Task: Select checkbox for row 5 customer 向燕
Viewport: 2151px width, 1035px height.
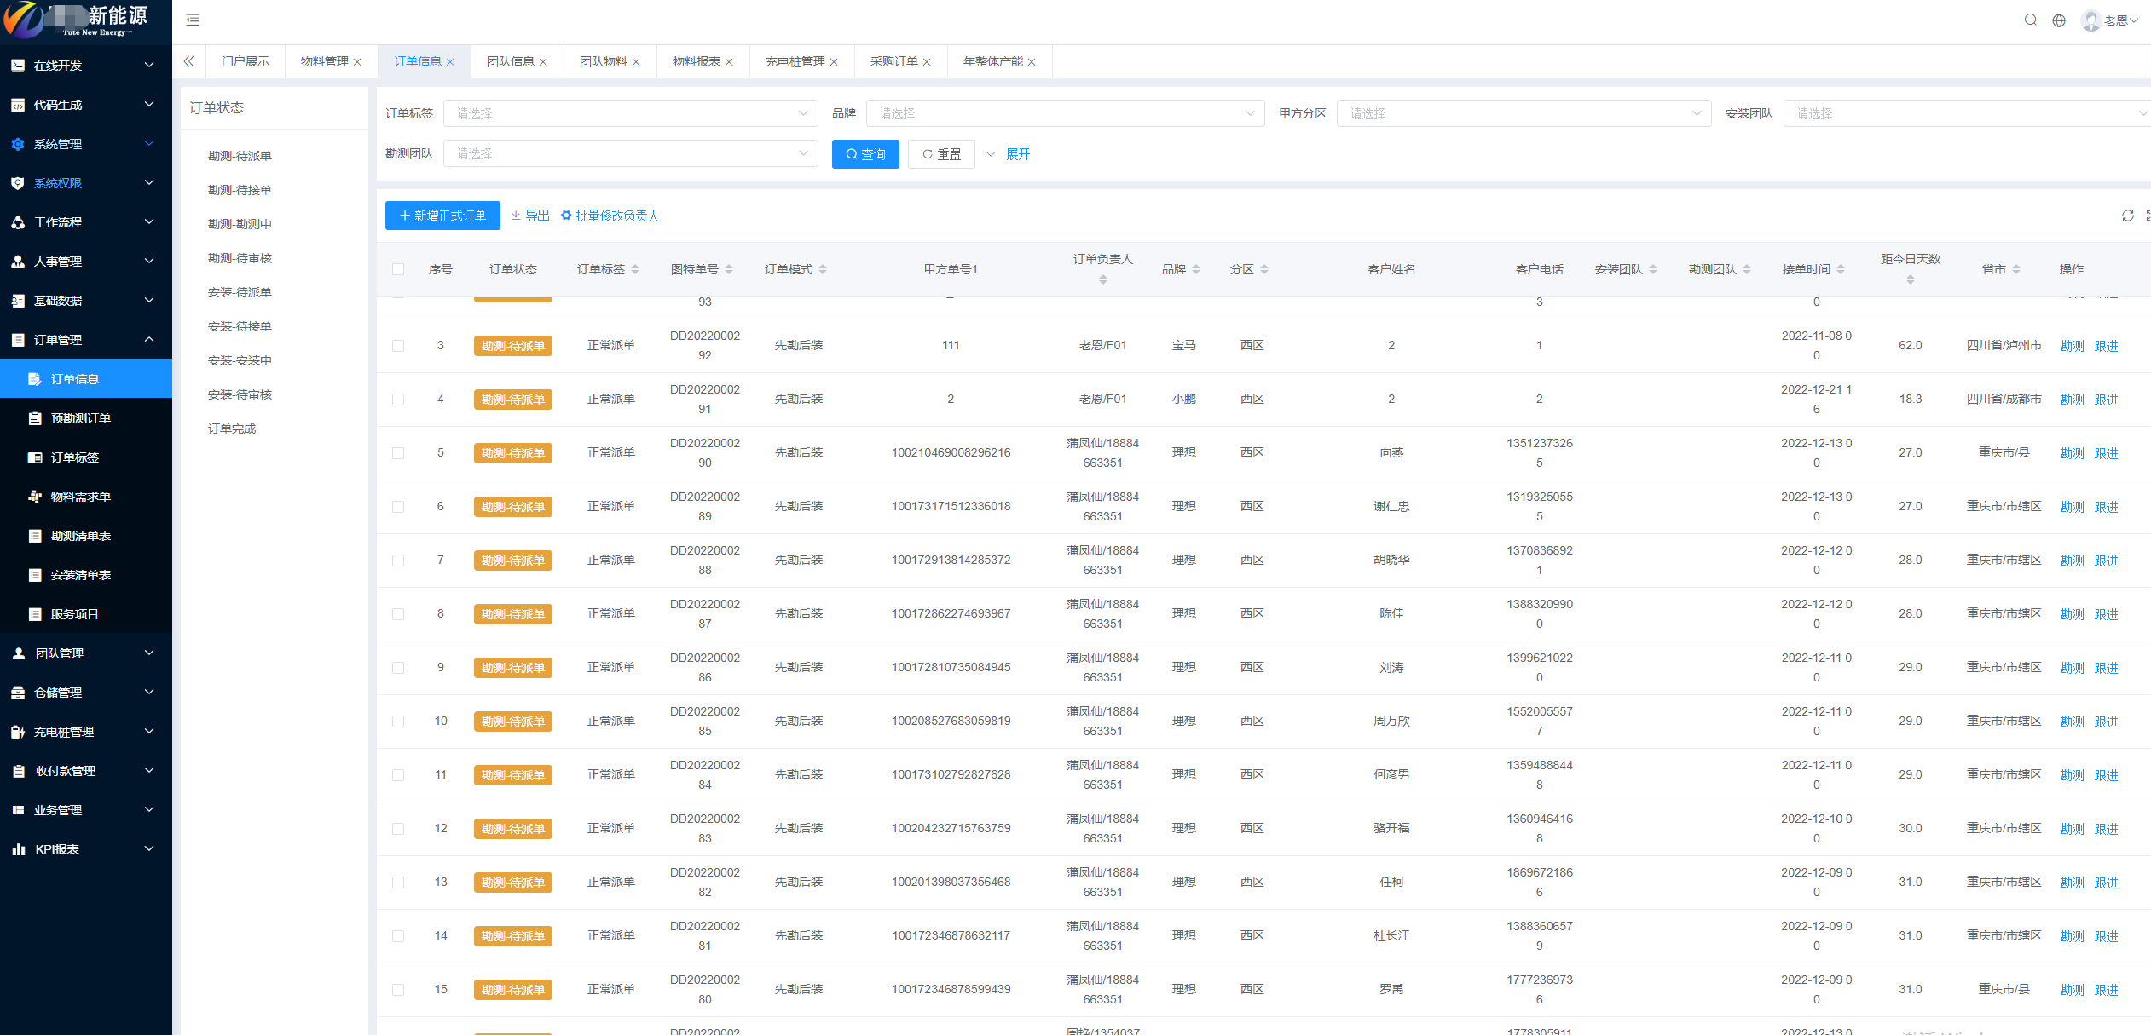Action: pos(398,453)
